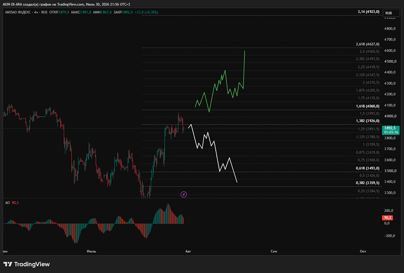Click the purple lightning event icon

(x=184, y=194)
